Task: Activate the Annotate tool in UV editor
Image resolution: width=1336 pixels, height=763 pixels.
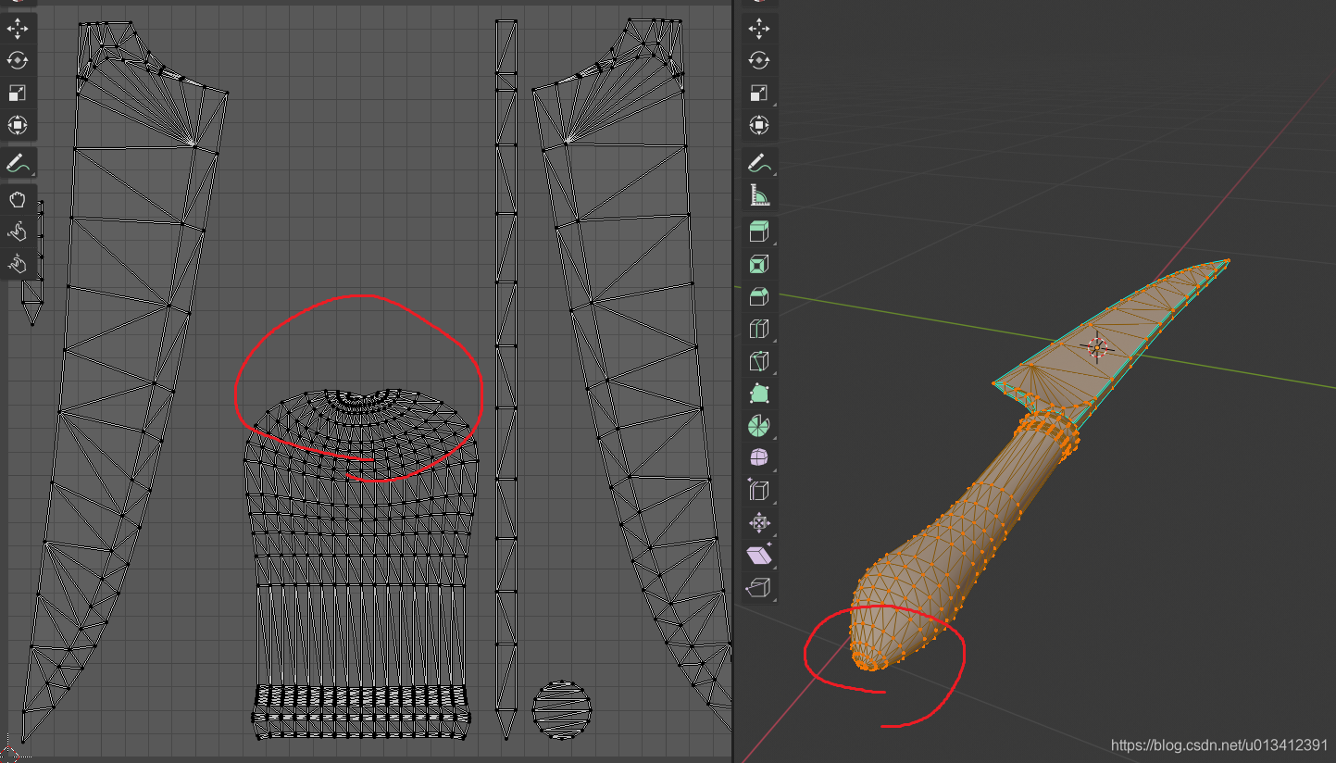Action: tap(18, 163)
